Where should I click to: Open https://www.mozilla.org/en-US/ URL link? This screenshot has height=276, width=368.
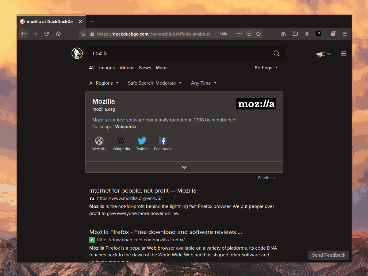[129, 198]
